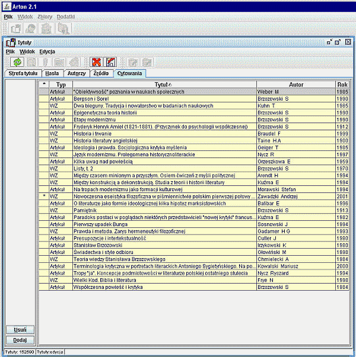Click the green refresh icon in toolbar

tap(16, 62)
